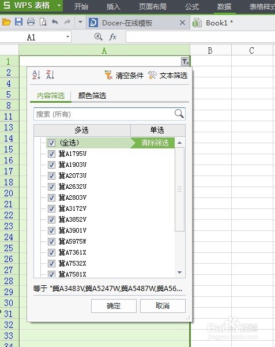Uncheck the A2803V item
Screen dimensions: 275x347
(x=51, y=197)
